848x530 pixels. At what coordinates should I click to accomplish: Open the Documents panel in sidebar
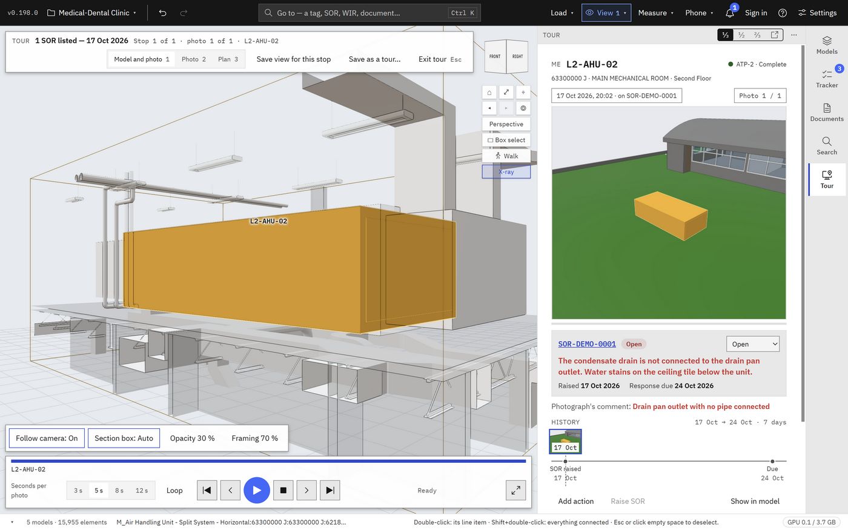[827, 113]
